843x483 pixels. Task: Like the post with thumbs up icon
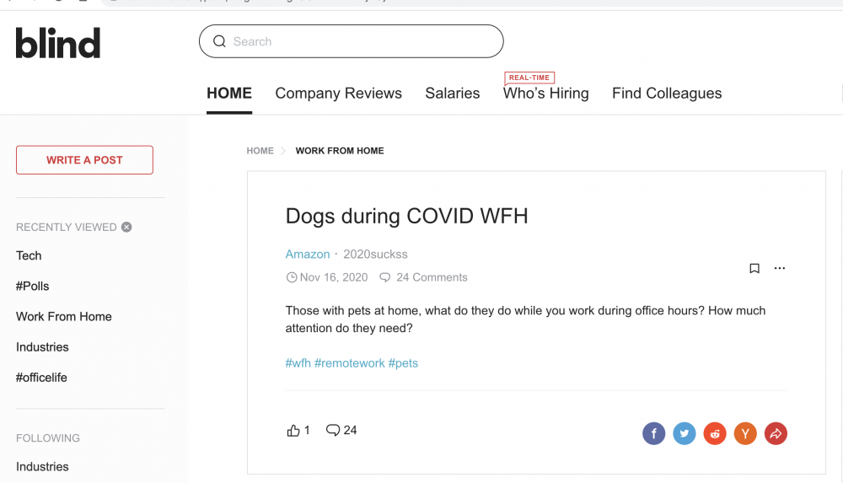[x=293, y=430]
